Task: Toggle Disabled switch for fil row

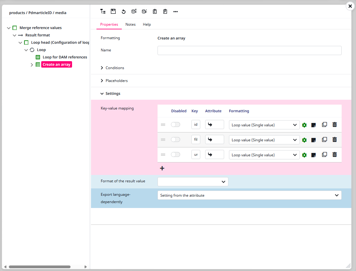Action: tap(176, 139)
